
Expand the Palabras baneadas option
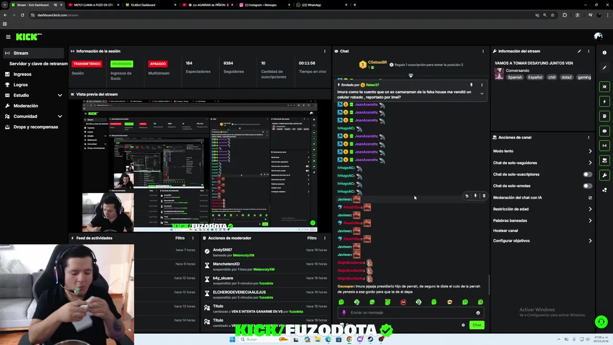590,221
